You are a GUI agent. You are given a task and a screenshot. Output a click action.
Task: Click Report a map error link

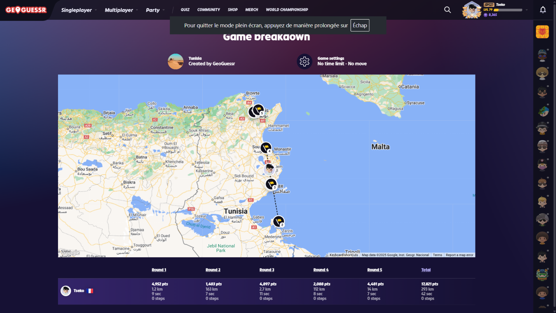pos(459,255)
